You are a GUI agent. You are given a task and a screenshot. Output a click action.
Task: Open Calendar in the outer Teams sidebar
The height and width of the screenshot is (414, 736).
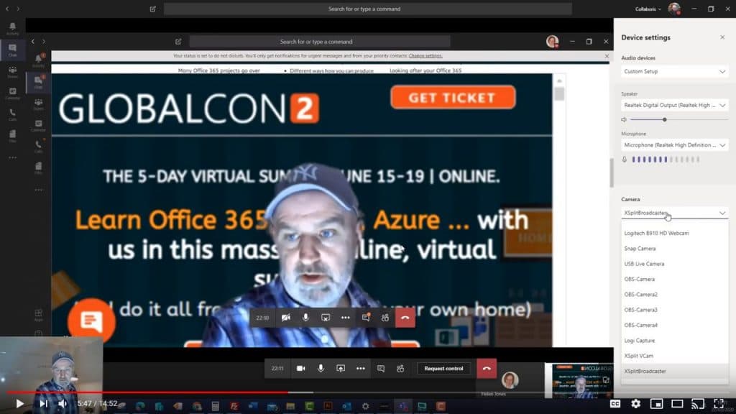tap(13, 93)
